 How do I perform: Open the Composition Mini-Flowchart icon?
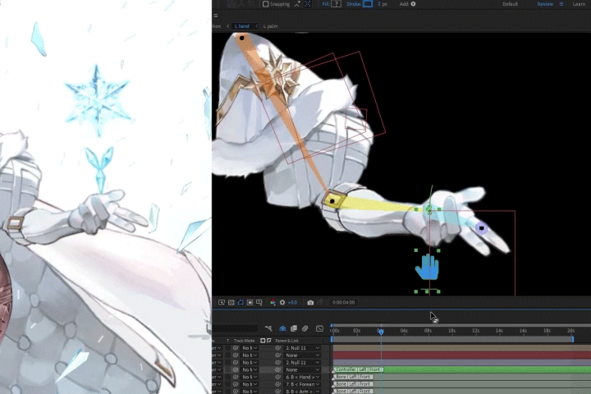(x=268, y=328)
